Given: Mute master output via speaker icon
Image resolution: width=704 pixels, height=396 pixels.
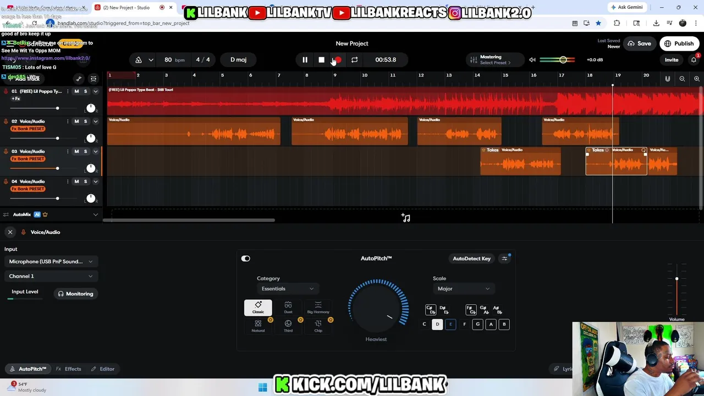Looking at the screenshot, I should 532,59.
